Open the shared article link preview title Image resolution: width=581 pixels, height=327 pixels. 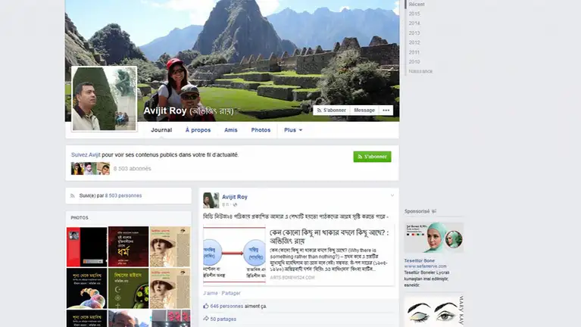click(x=329, y=236)
